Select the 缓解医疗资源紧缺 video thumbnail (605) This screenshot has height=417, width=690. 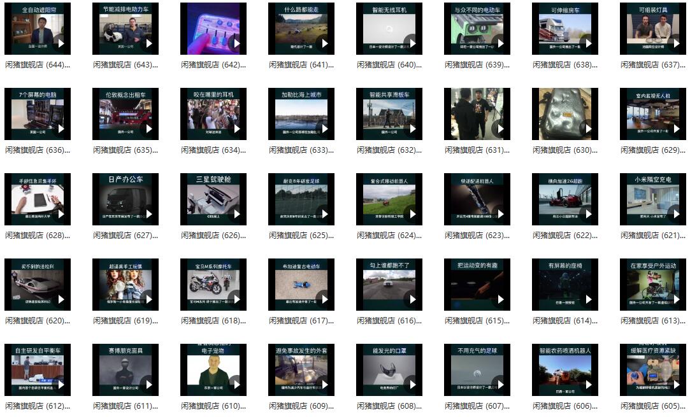(x=652, y=370)
